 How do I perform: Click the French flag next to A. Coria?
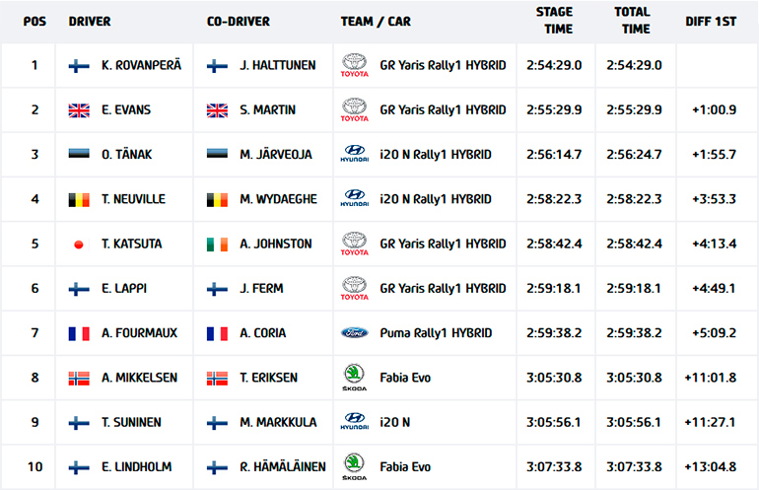tap(217, 333)
